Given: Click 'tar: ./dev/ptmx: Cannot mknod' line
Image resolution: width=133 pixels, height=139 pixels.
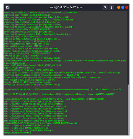Looking at the screenshot, I should coord(34,109).
